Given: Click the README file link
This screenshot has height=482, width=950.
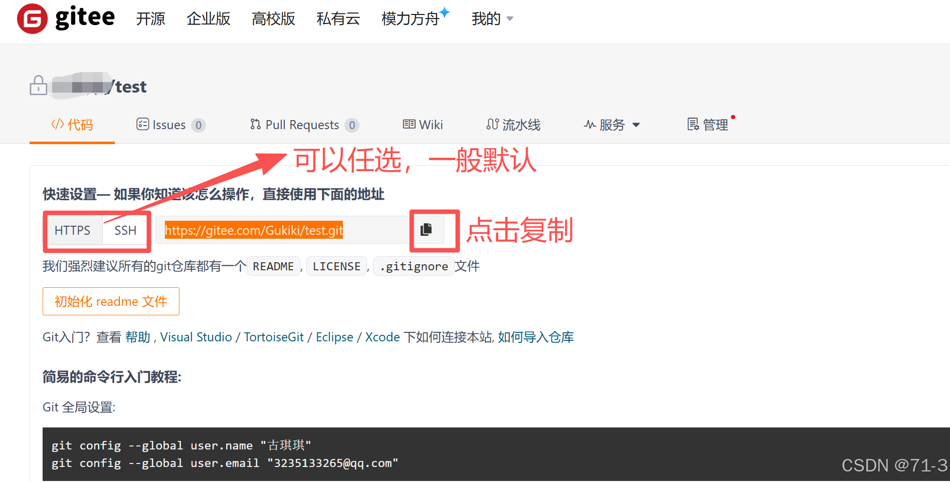Looking at the screenshot, I should [x=273, y=266].
